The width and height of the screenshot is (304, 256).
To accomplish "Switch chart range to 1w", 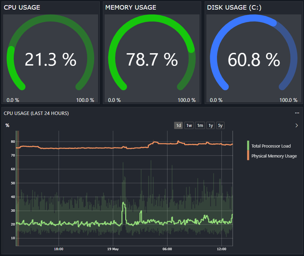I will (x=189, y=126).
